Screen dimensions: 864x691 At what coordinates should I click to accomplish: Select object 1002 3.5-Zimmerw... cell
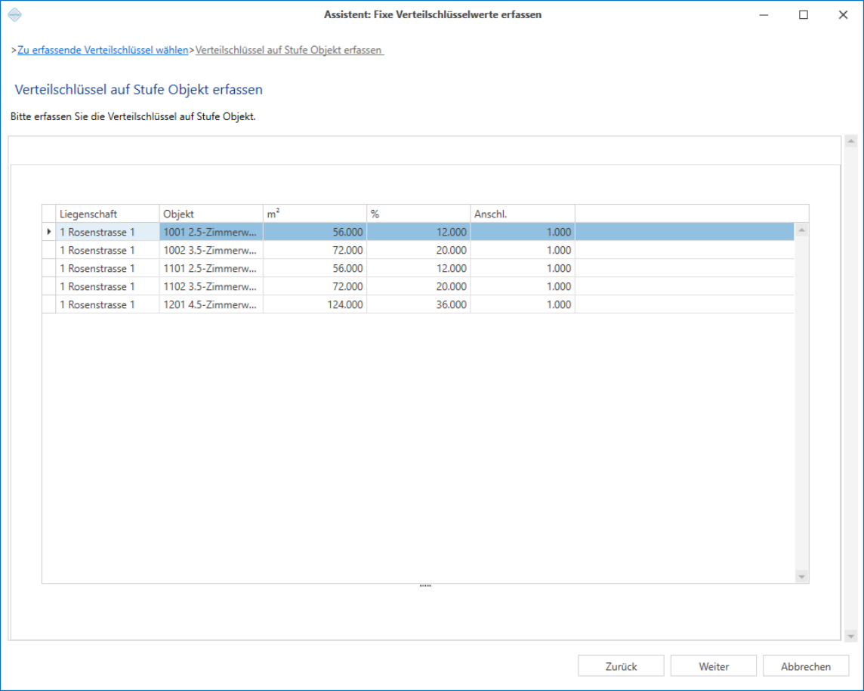211,250
